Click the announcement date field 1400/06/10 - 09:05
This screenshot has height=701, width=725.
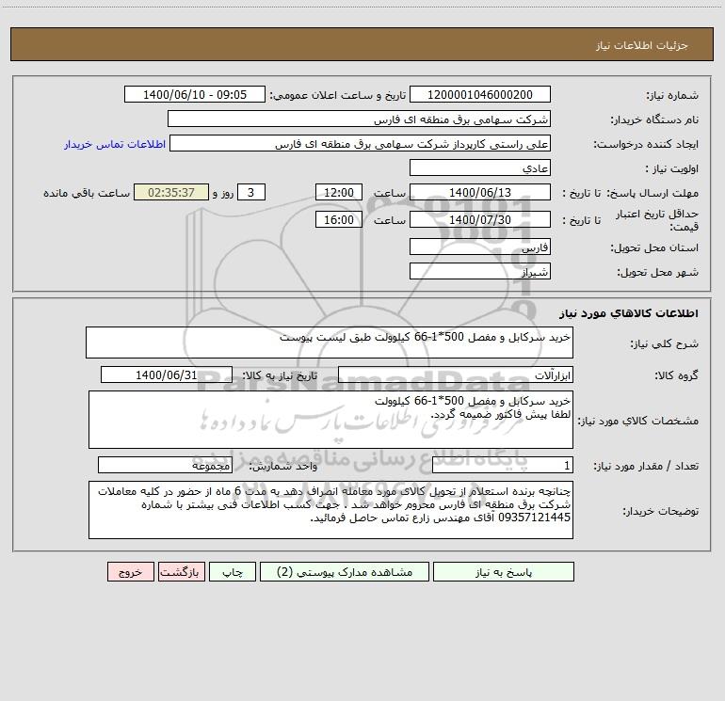pos(195,94)
